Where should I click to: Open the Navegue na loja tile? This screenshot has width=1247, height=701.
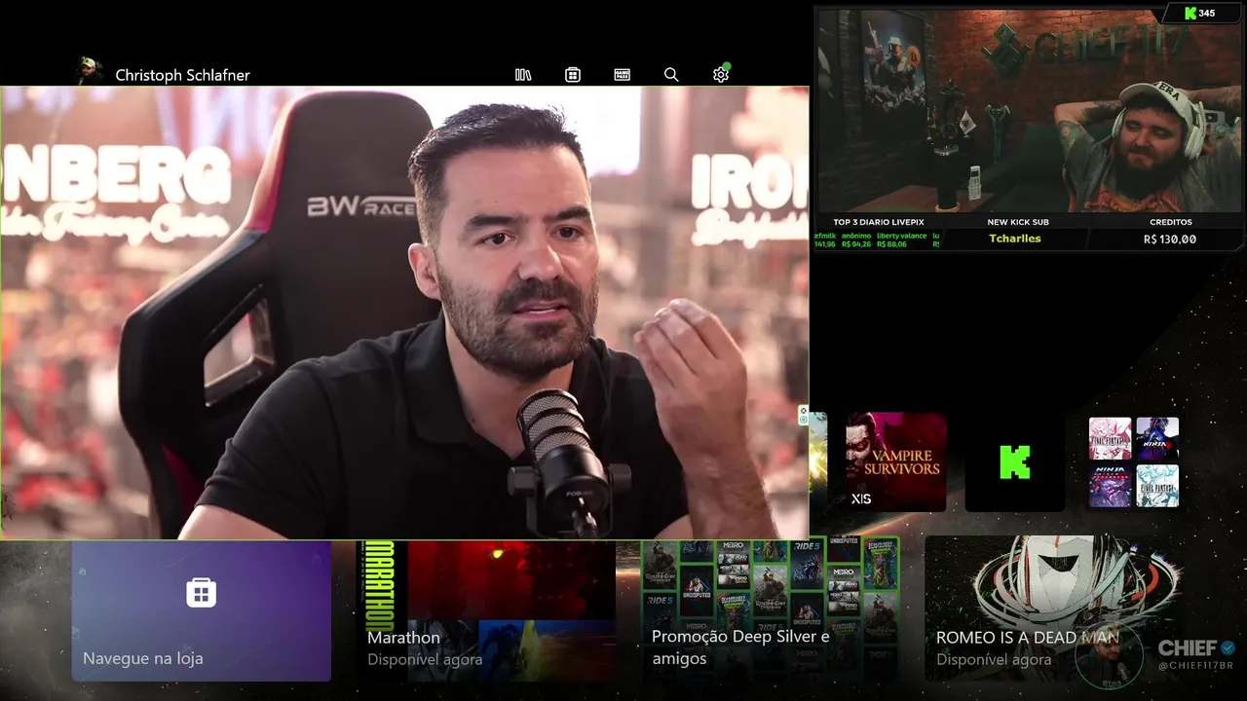202,610
